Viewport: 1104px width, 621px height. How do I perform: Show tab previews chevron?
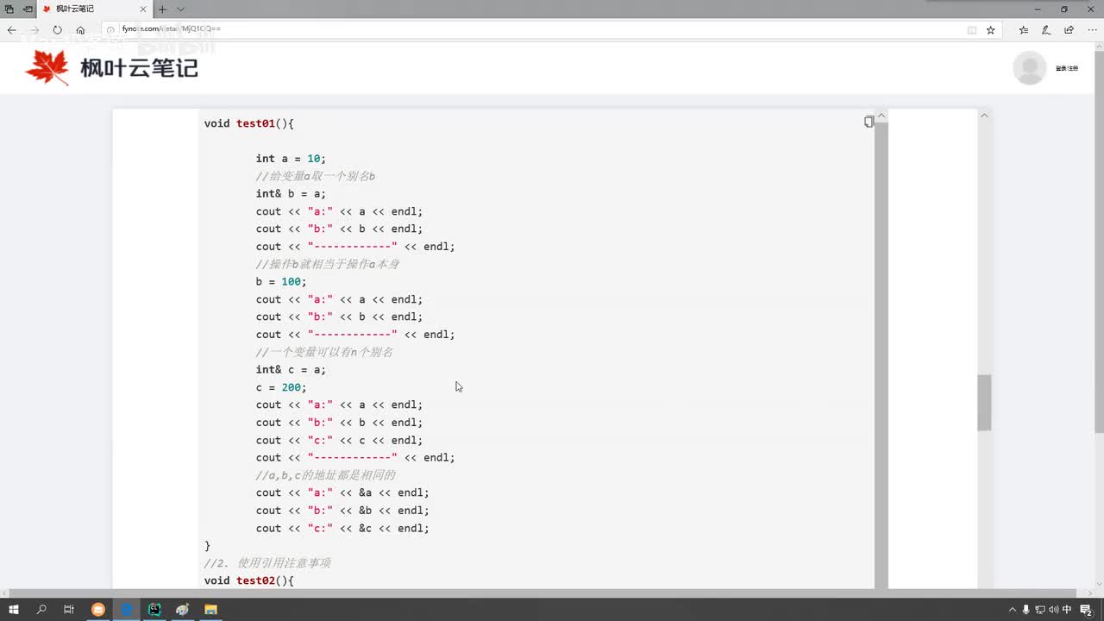click(180, 9)
